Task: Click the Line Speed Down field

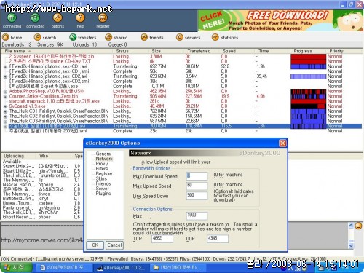Action: [197, 196]
